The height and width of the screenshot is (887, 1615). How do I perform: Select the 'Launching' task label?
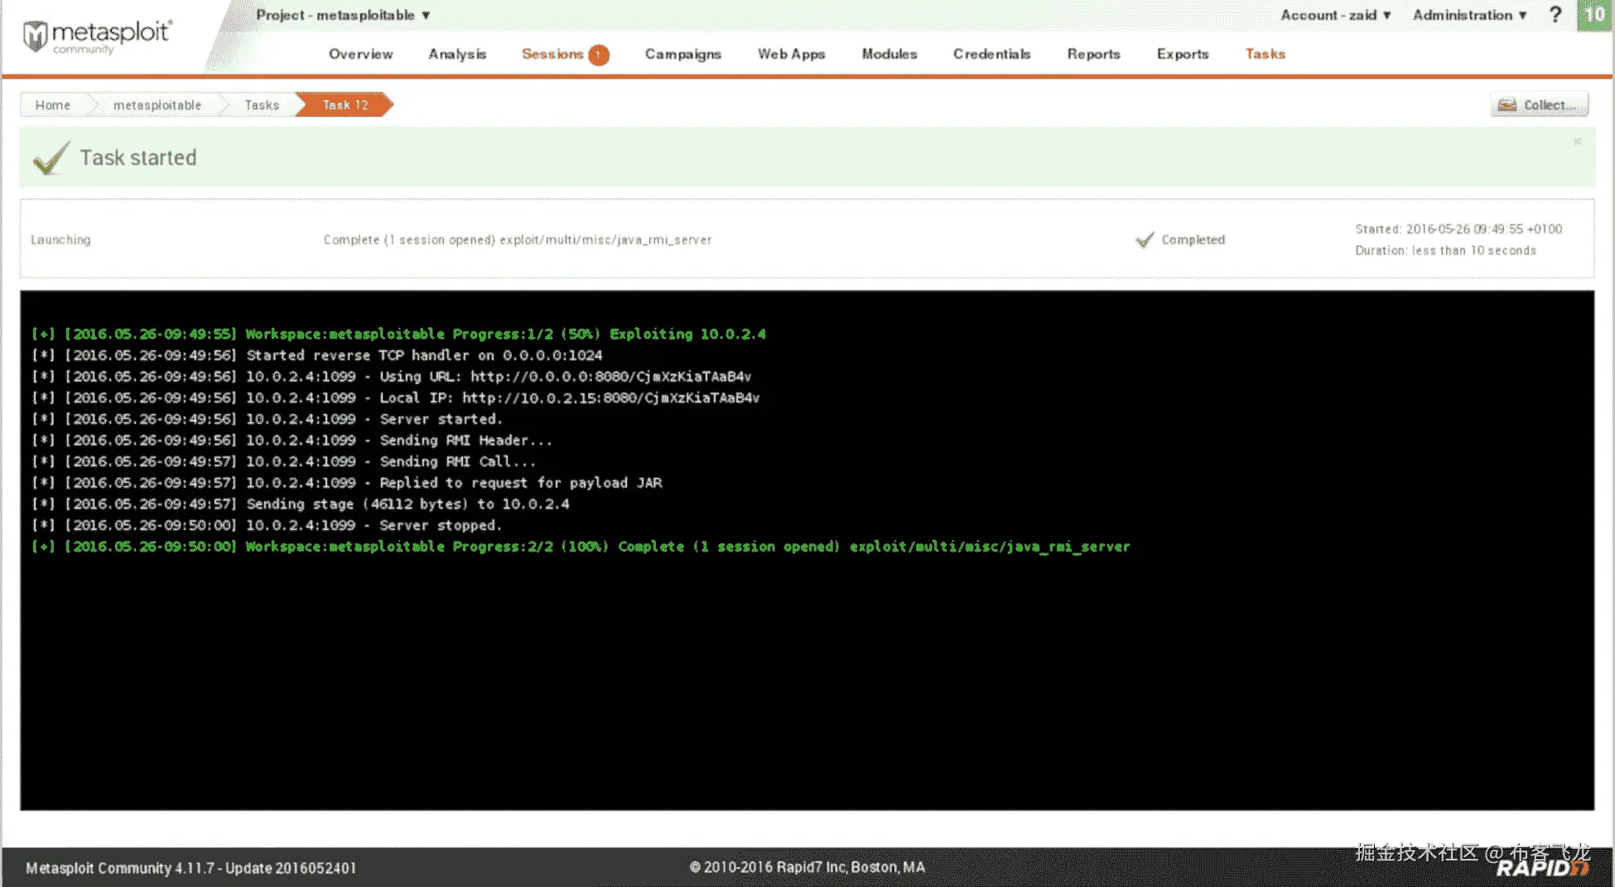pos(60,239)
